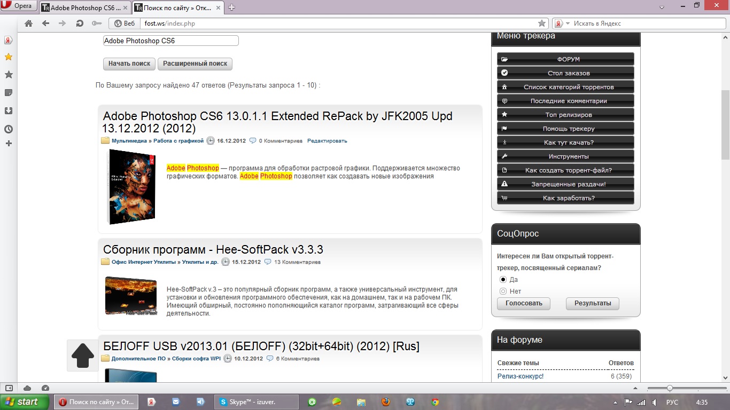Screen dimensions: 730x410
Task: Open a new tab with plus button
Action: (x=232, y=7)
